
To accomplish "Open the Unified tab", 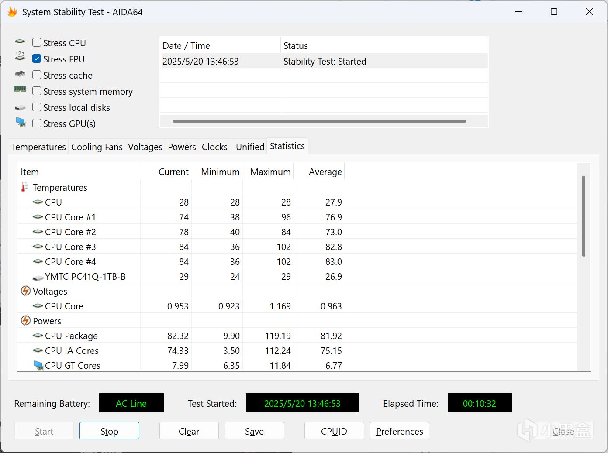I will [250, 147].
